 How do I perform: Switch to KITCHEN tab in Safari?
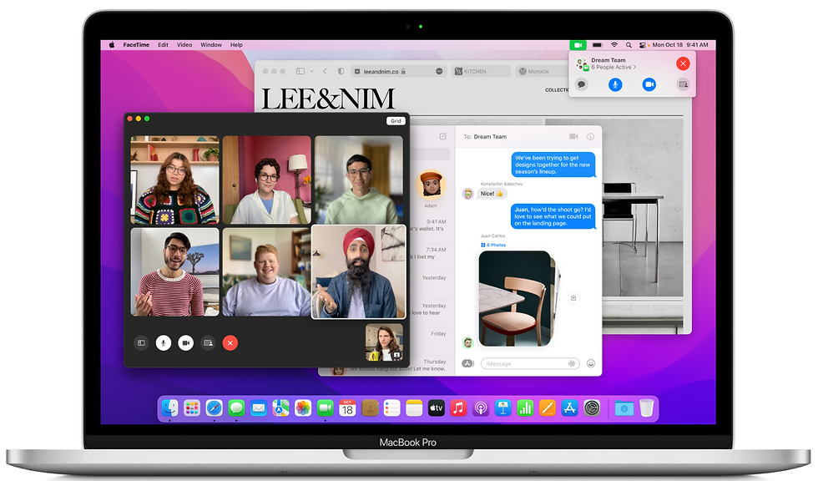tap(481, 71)
